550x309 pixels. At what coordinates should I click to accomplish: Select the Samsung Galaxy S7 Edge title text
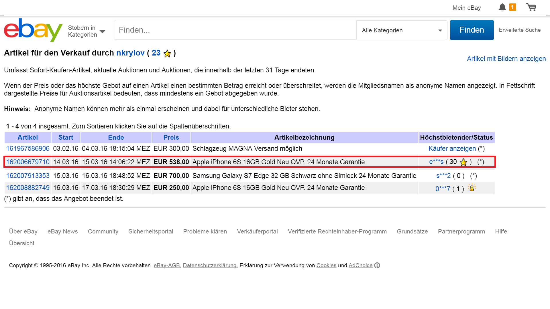click(x=304, y=176)
